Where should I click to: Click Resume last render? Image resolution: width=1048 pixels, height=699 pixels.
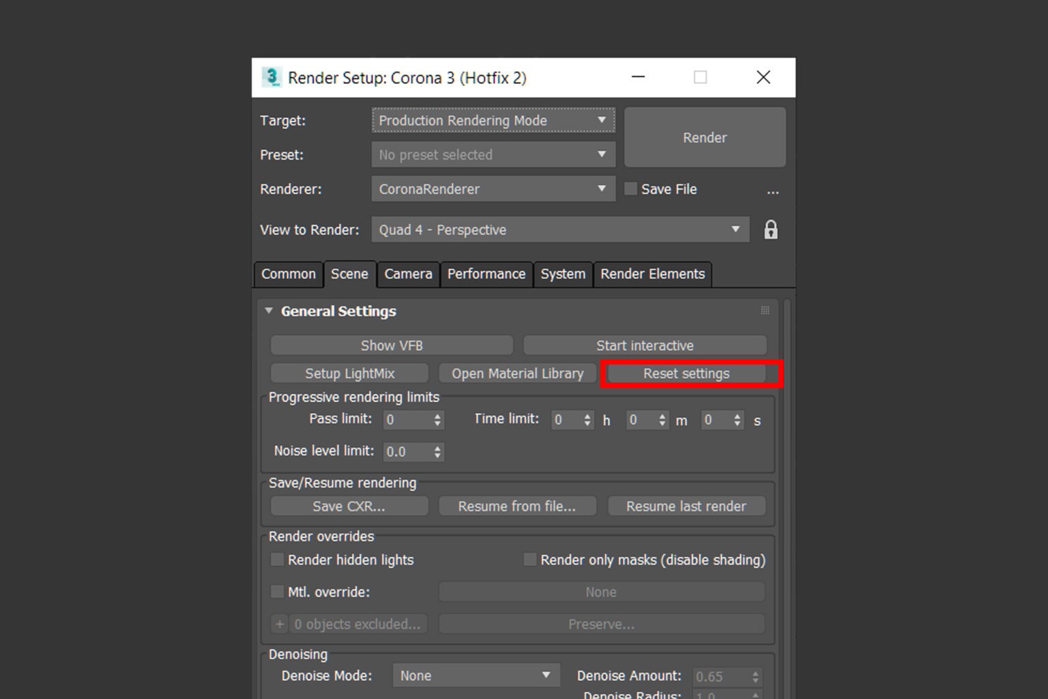click(686, 506)
